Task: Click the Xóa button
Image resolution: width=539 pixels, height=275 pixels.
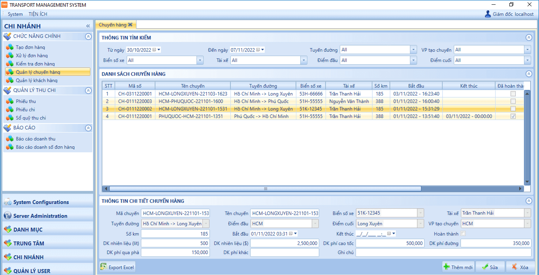Action: click(x=520, y=267)
